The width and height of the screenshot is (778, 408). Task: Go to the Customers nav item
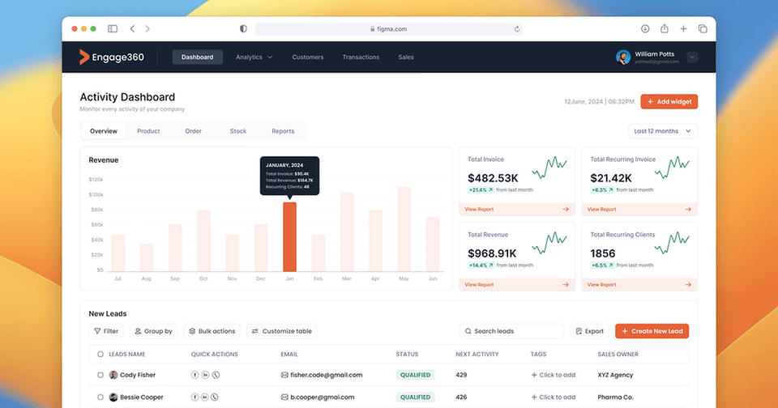tap(308, 57)
